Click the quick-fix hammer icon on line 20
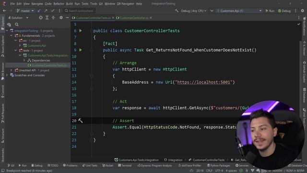The width and height of the screenshot is (307, 173). pos(81,121)
